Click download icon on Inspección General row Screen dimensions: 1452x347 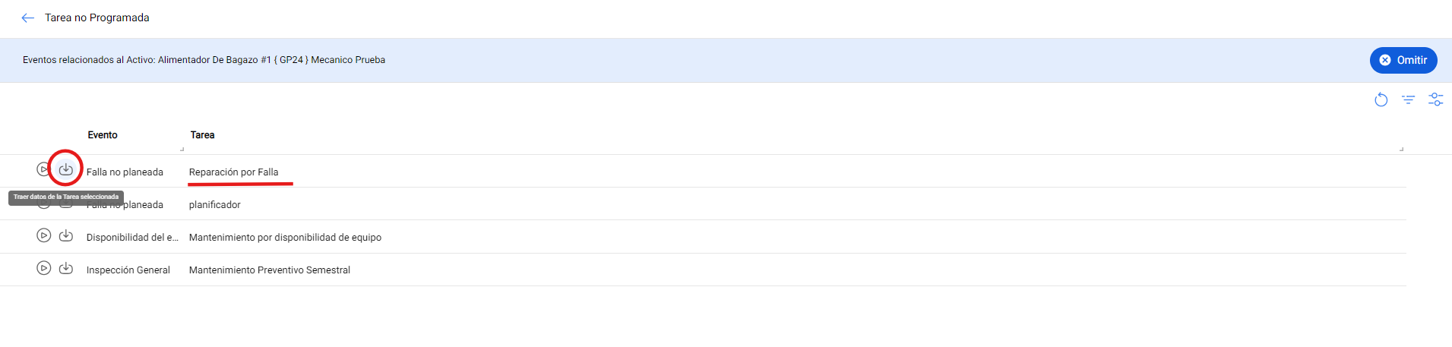tap(66, 268)
